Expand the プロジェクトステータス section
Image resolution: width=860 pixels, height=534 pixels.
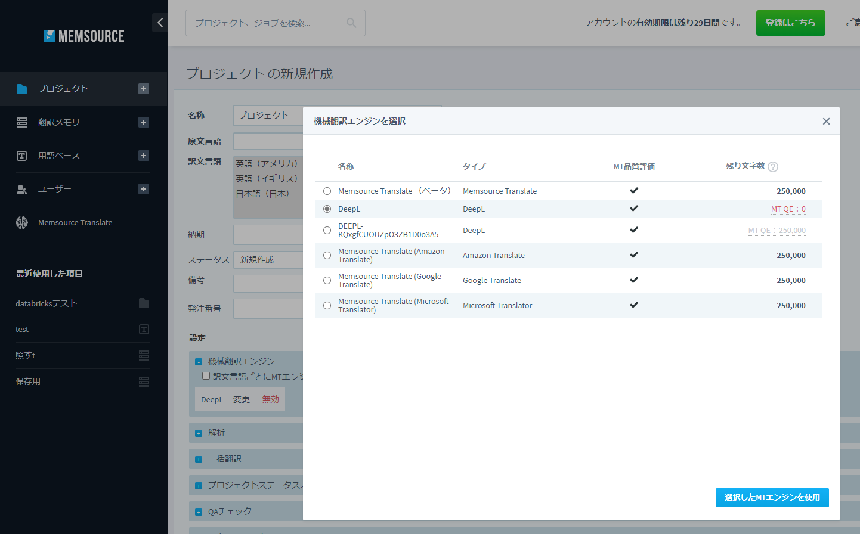click(199, 486)
